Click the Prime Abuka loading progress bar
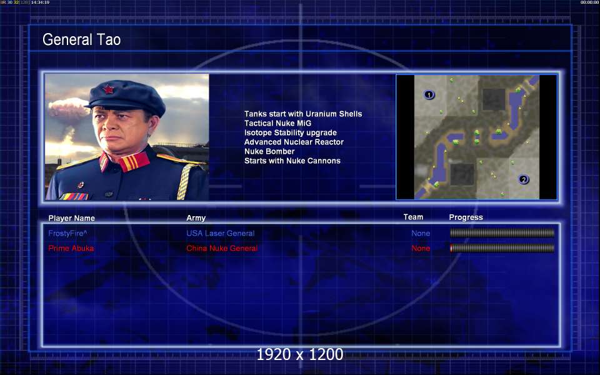 (502, 248)
